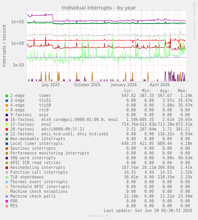This screenshot has height=220, width=198.
Task: Click the graph title 'Individual interrupts - by year'
Action: coord(99,8)
